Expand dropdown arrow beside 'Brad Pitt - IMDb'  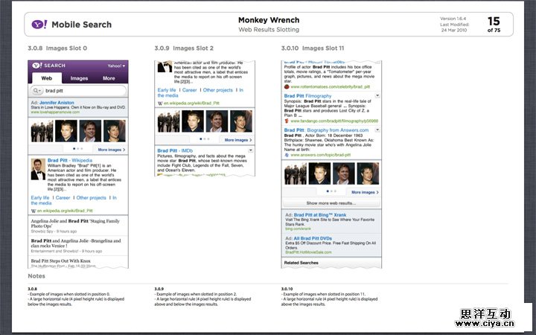[251, 150]
